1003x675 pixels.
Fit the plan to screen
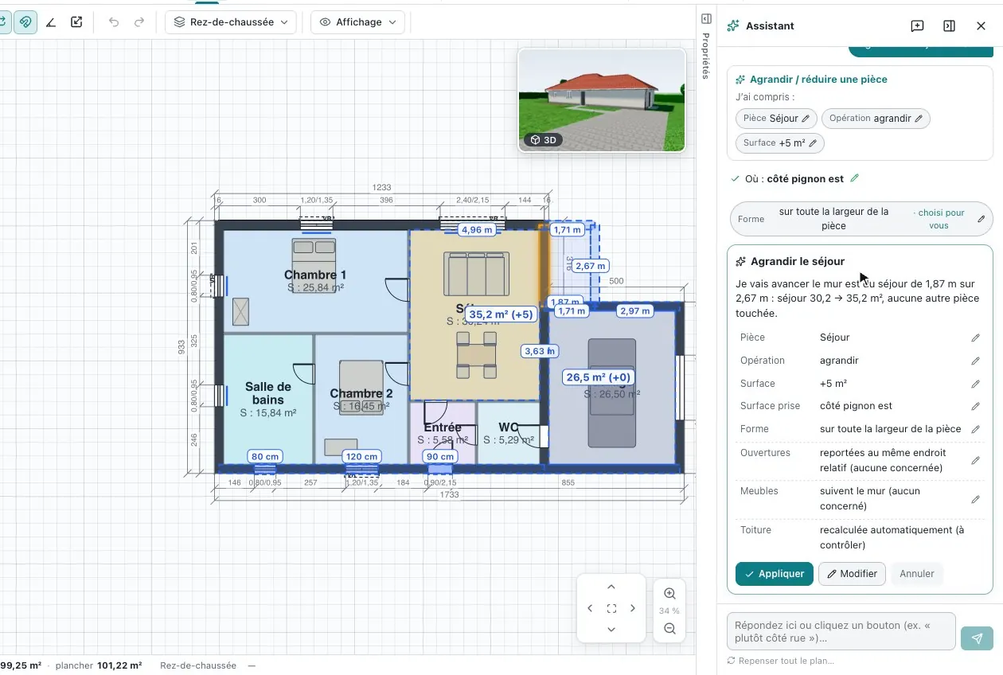pyautogui.click(x=611, y=608)
